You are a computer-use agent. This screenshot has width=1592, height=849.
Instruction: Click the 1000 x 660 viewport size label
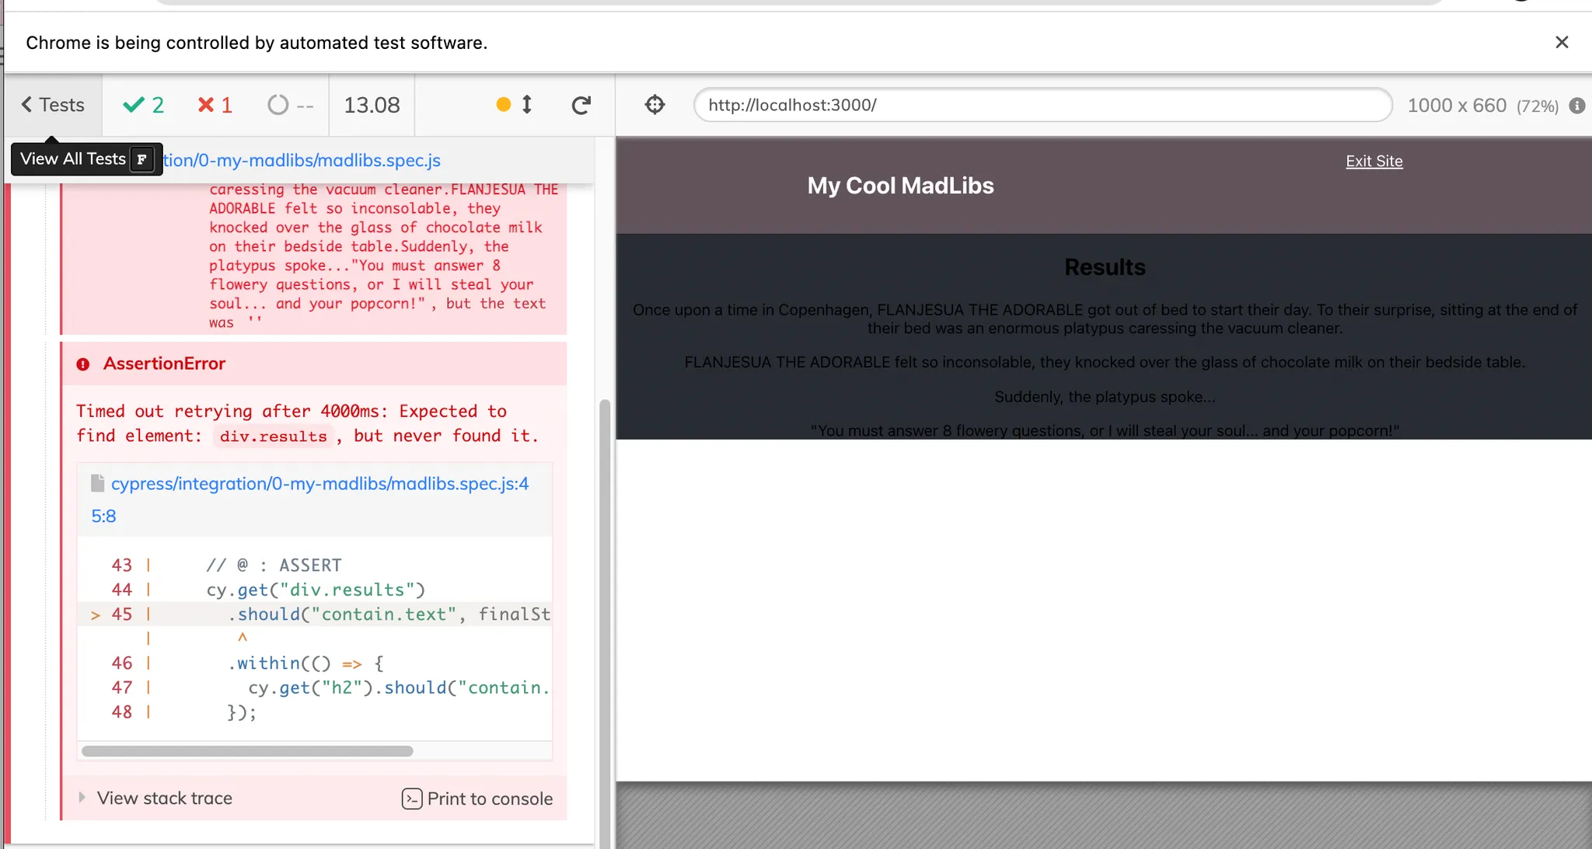click(1456, 106)
